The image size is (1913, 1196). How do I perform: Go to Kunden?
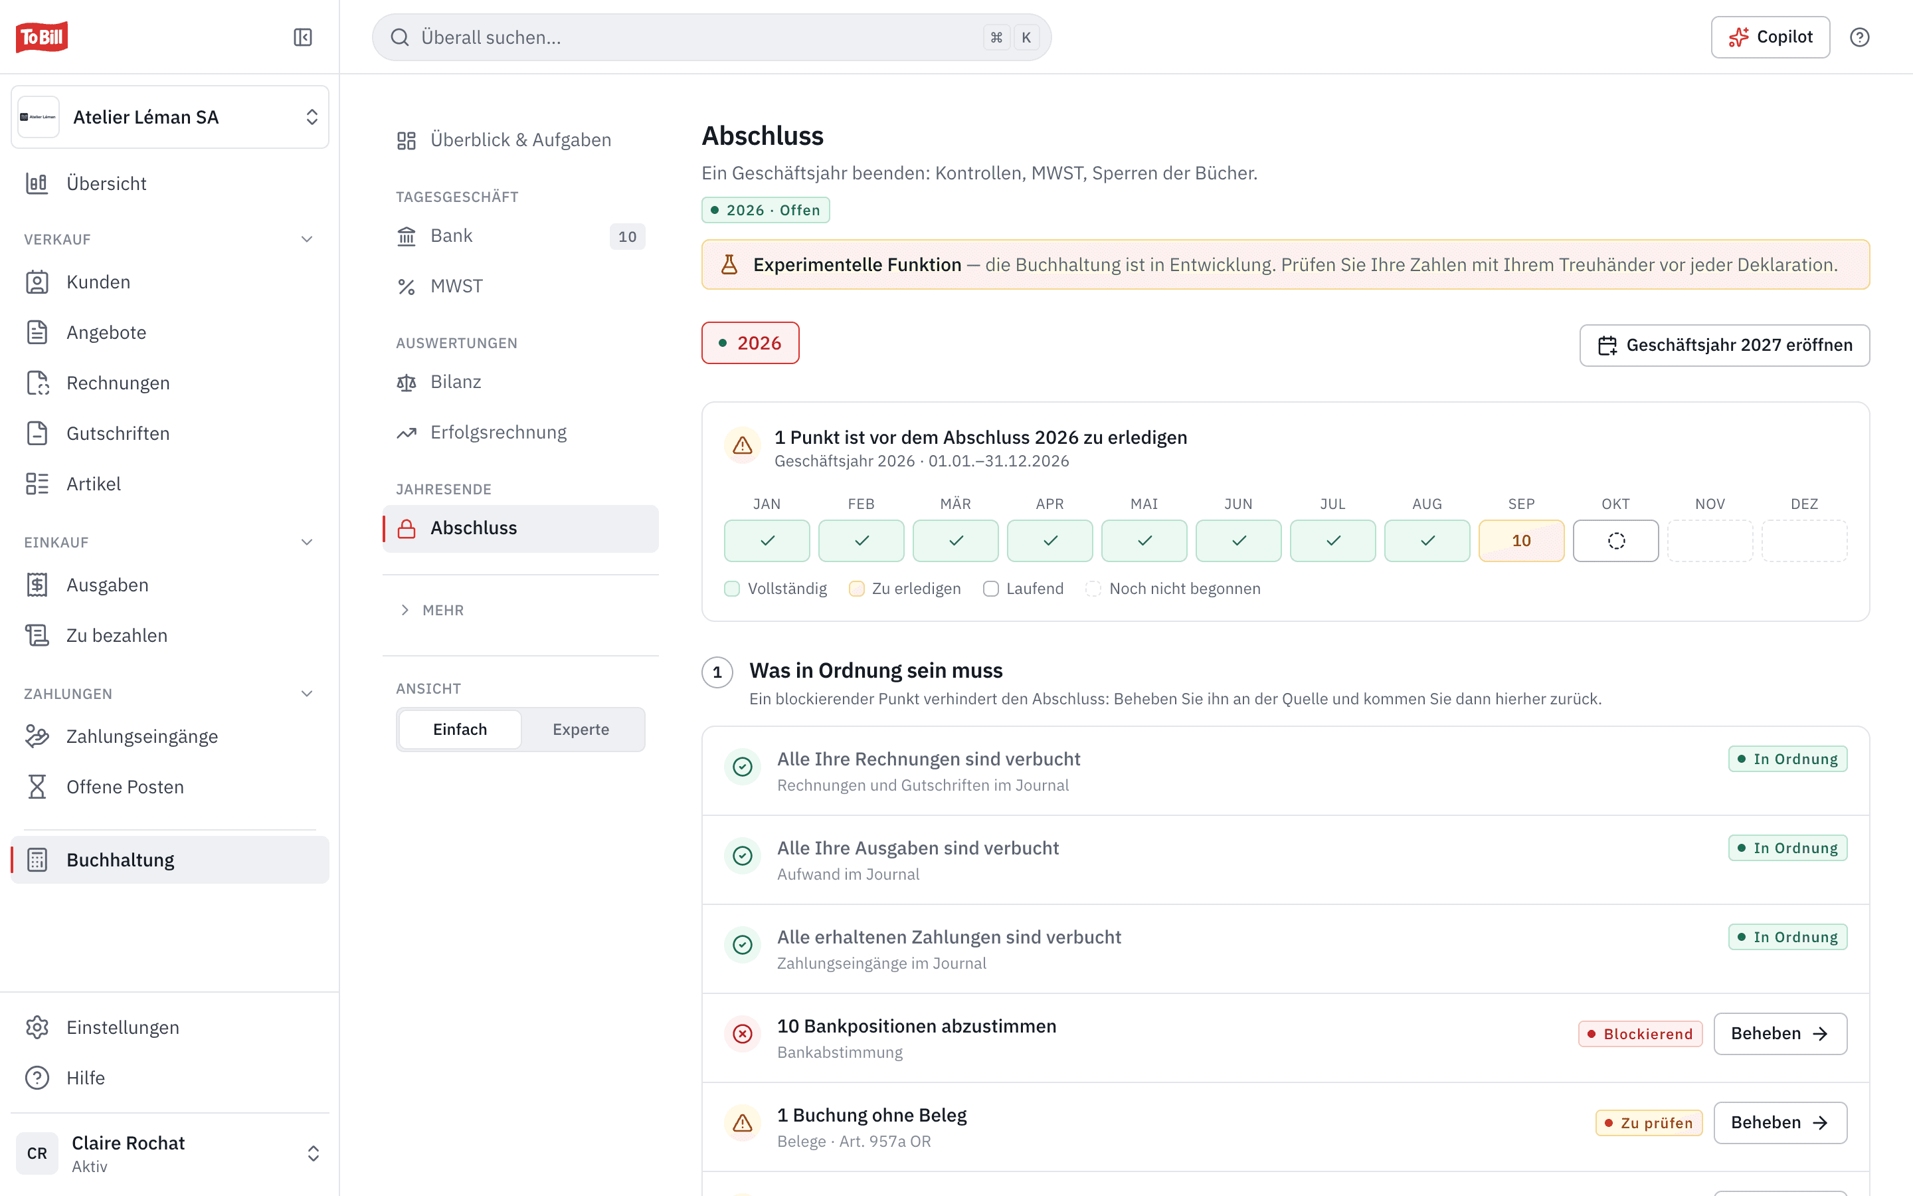(170, 282)
